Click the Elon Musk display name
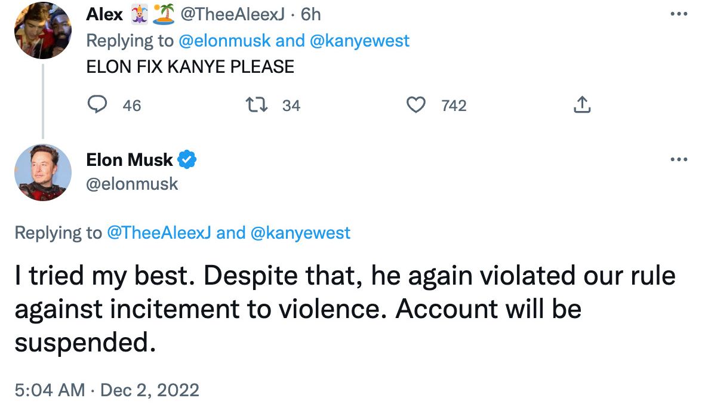Image resolution: width=708 pixels, height=404 pixels. tap(130, 160)
